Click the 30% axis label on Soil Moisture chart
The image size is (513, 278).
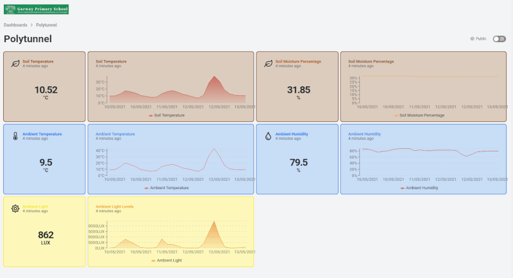(353, 78)
